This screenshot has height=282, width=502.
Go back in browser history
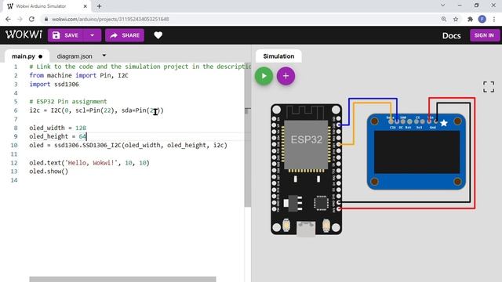coord(8,19)
